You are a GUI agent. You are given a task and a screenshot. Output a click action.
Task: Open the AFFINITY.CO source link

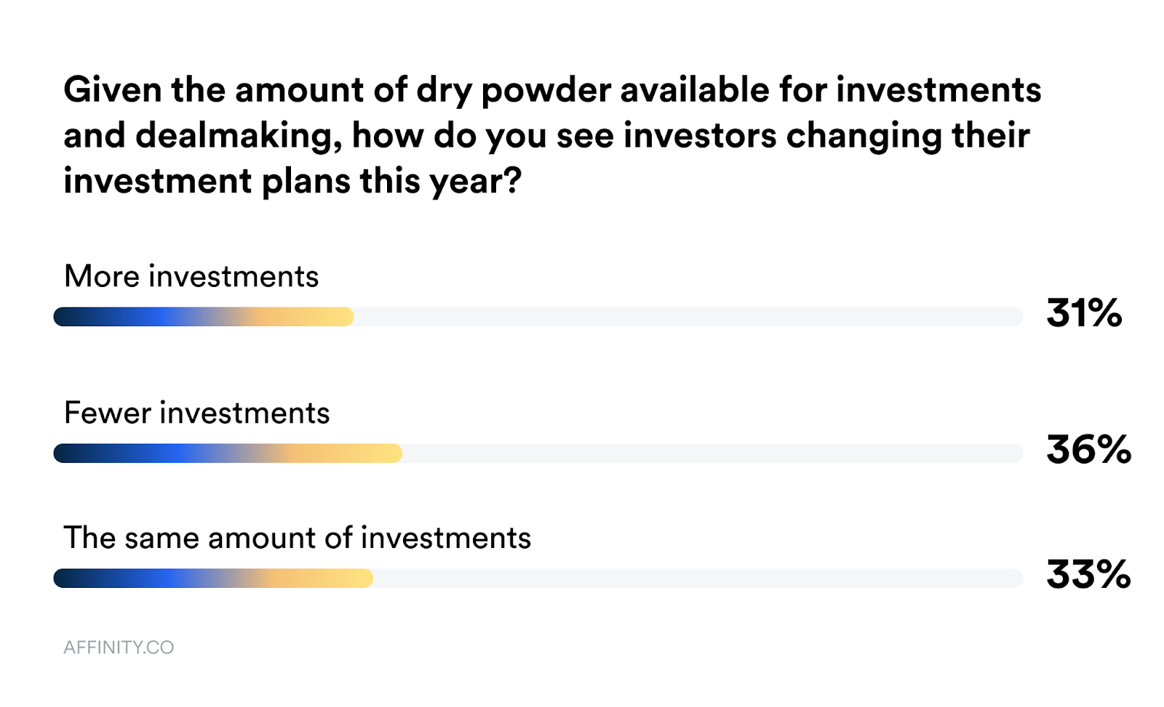pos(119,647)
